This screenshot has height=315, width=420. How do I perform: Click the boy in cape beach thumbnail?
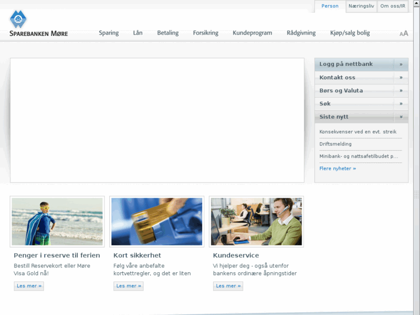57,222
